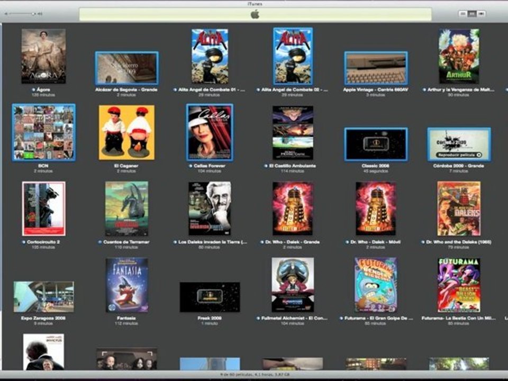The width and height of the screenshot is (508, 381).
Task: Click the library summary in status bar
Action: coord(255,375)
